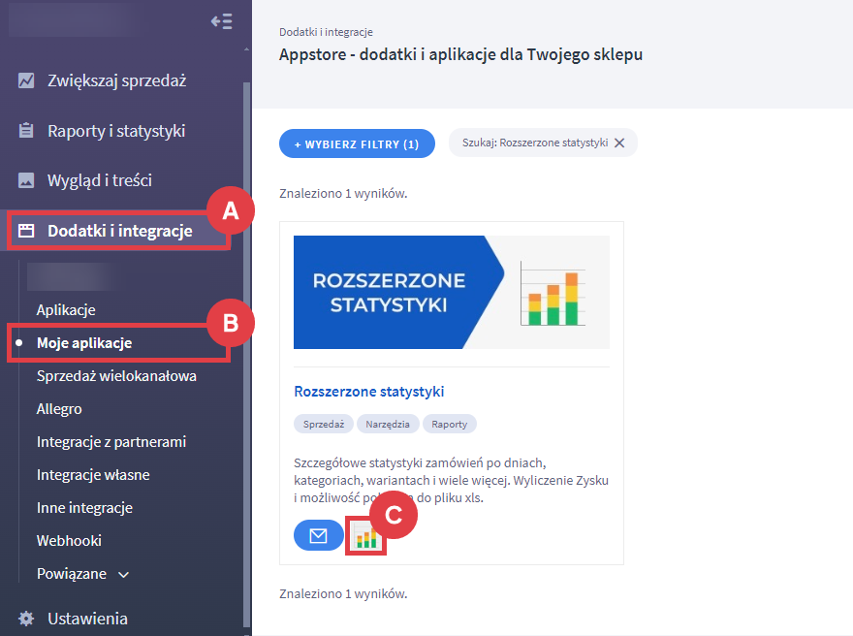This screenshot has height=636, width=853.
Task: Click the Ustawienia gear icon
Action: coord(27,619)
